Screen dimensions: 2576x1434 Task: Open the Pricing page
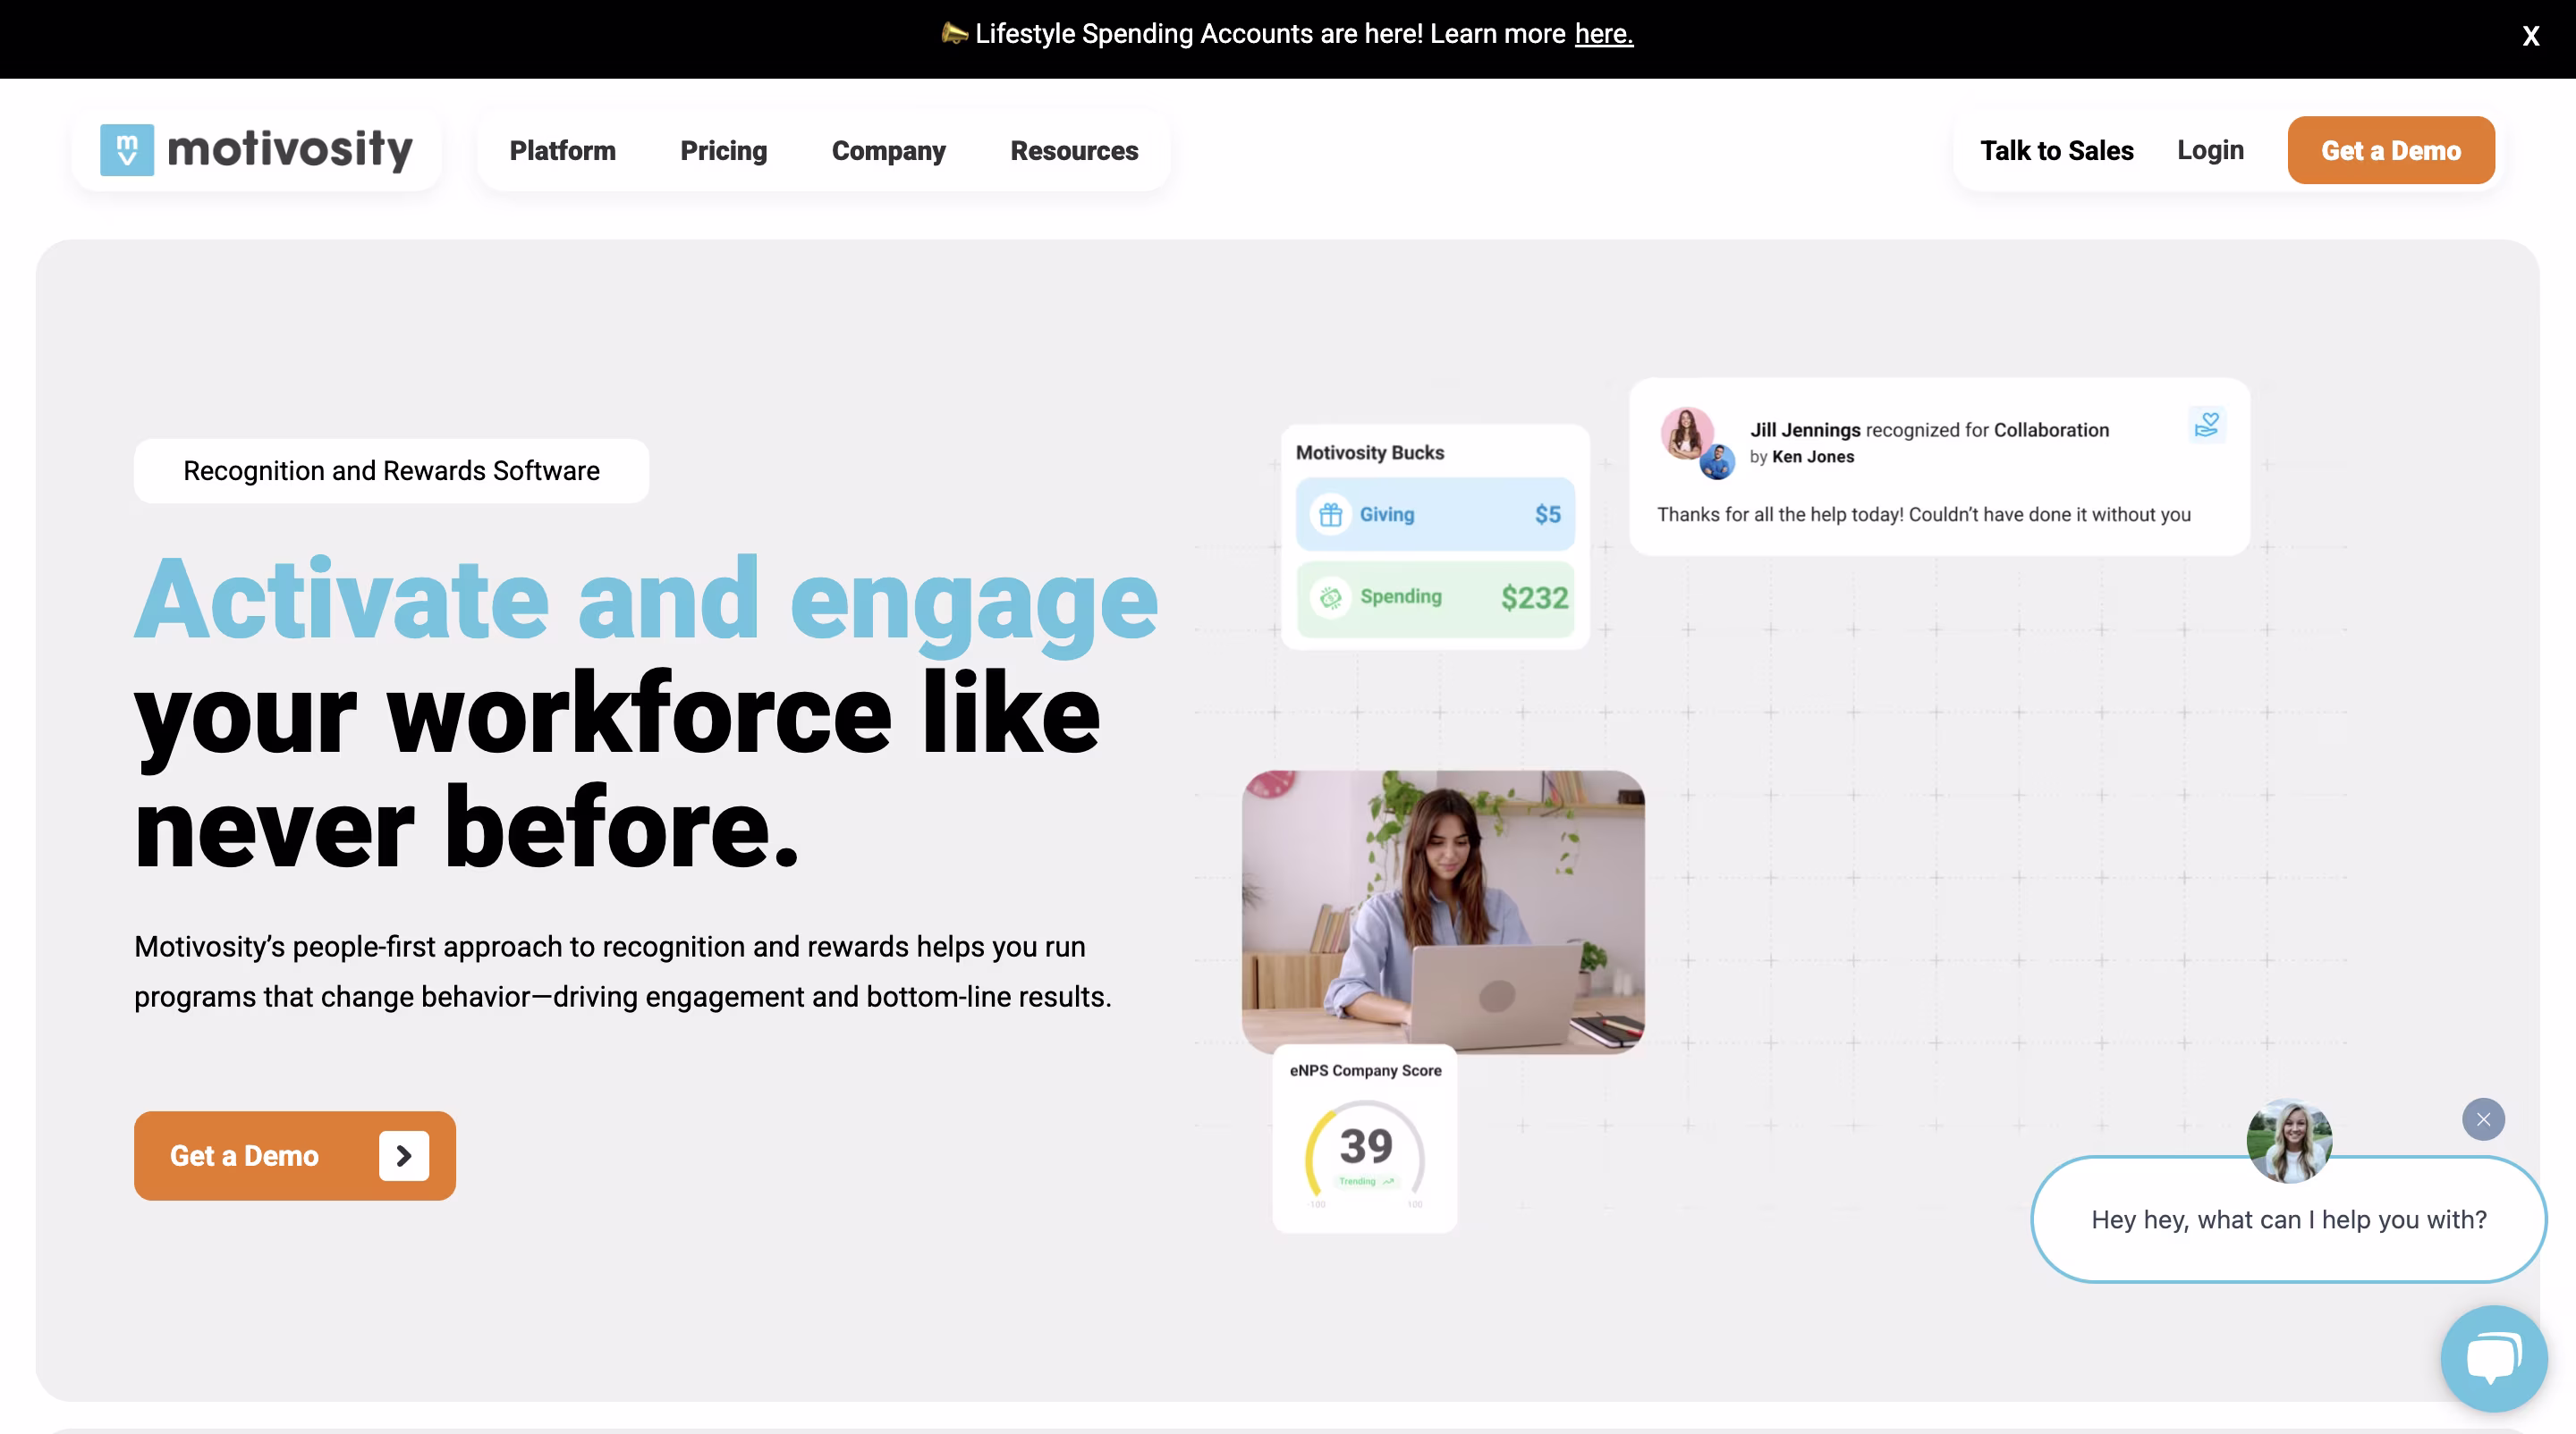pyautogui.click(x=723, y=150)
